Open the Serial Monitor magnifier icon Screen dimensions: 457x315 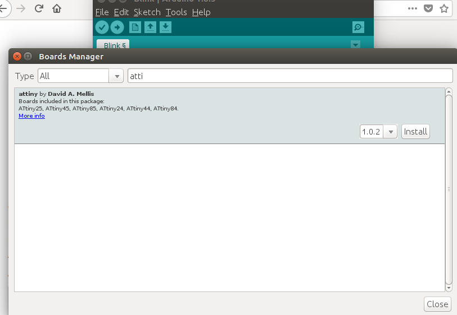tap(358, 27)
